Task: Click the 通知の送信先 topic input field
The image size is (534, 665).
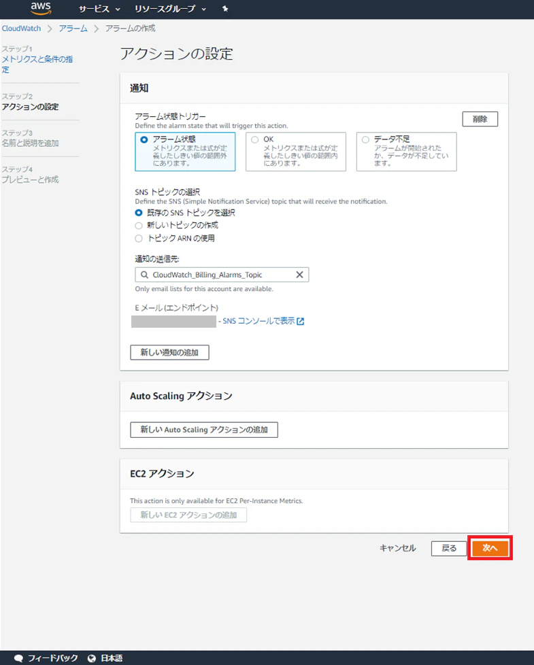Action: tap(222, 275)
